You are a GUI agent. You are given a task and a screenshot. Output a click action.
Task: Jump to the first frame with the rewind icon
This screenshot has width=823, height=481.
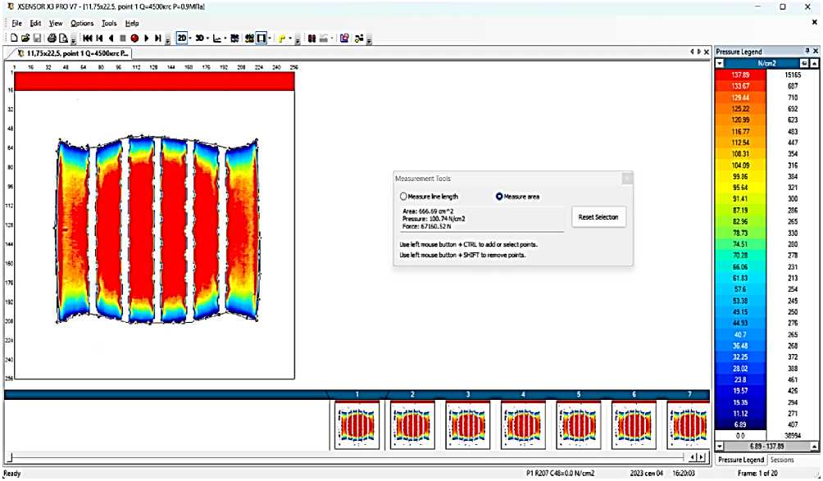[88, 39]
